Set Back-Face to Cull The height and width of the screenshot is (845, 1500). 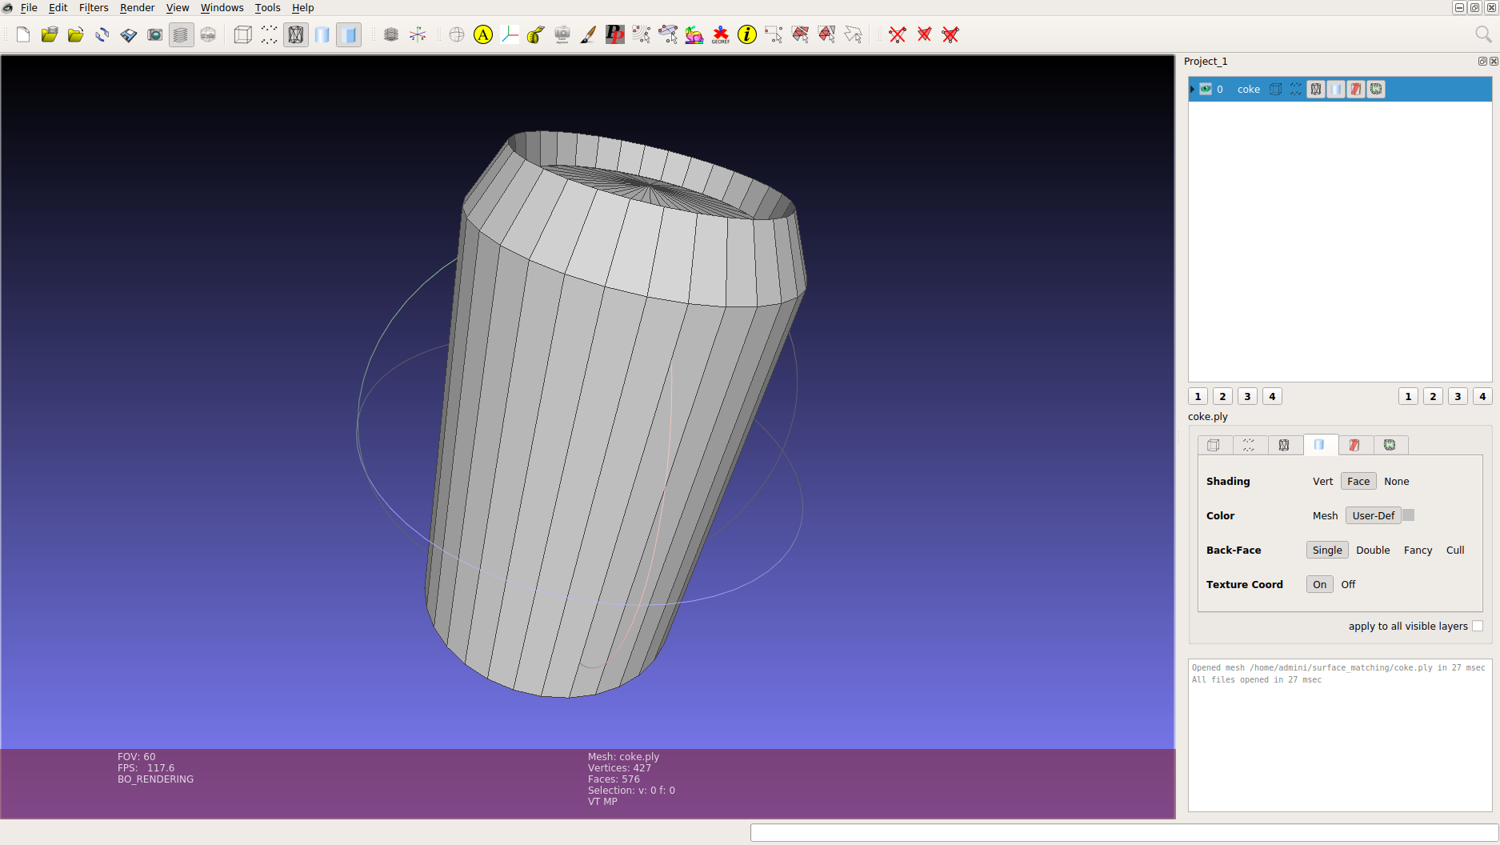coord(1455,550)
